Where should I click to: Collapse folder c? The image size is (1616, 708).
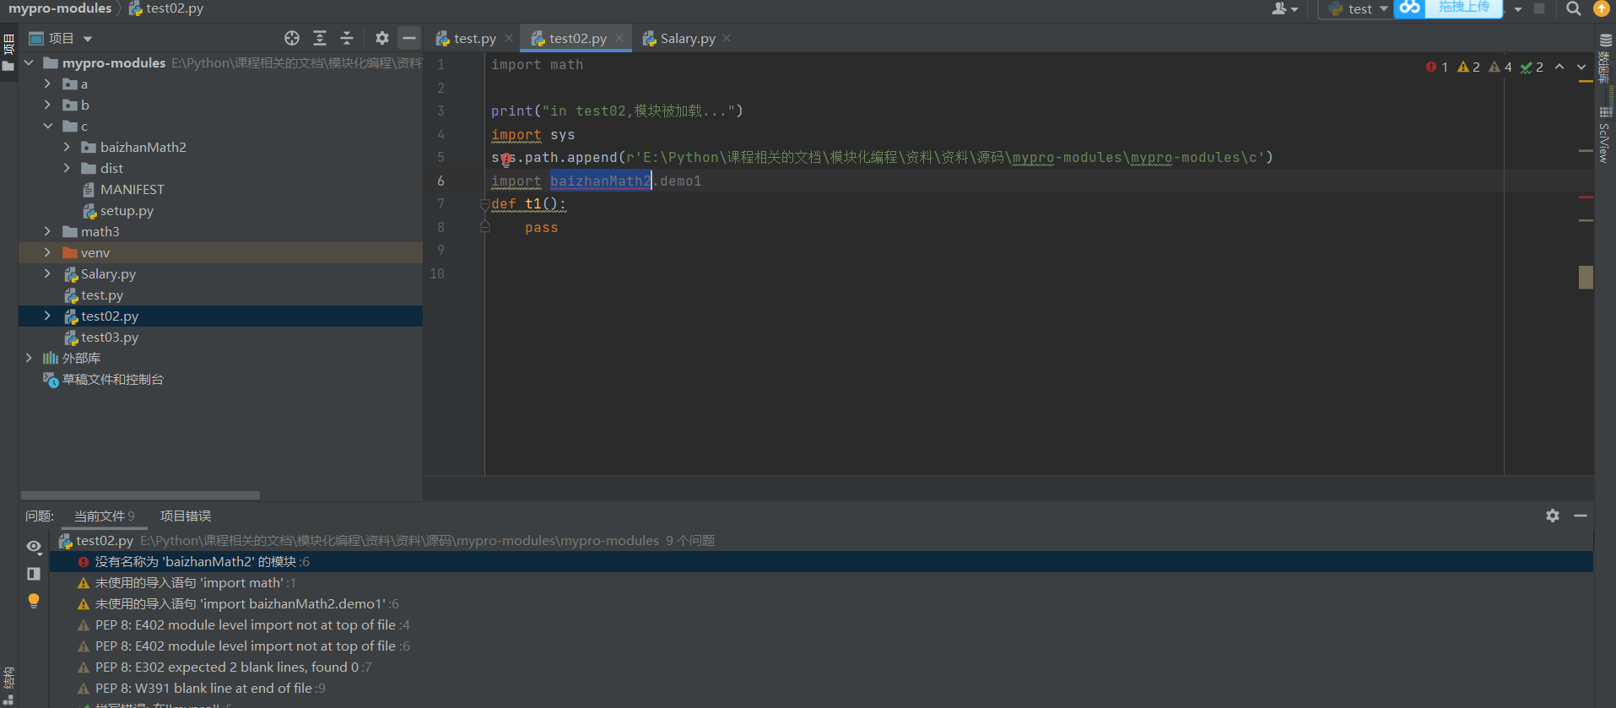(x=47, y=126)
